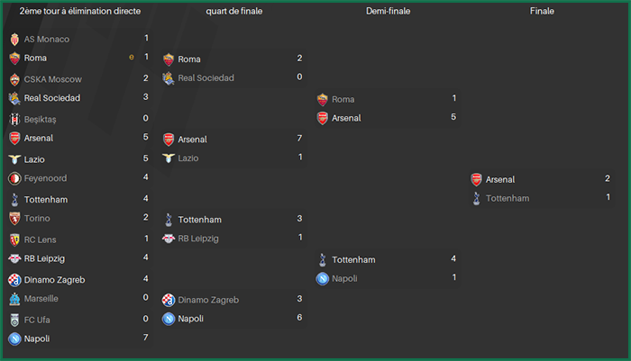Click the CSKA Moscow club crest
This screenshot has height=361, width=631.
[x=14, y=79]
